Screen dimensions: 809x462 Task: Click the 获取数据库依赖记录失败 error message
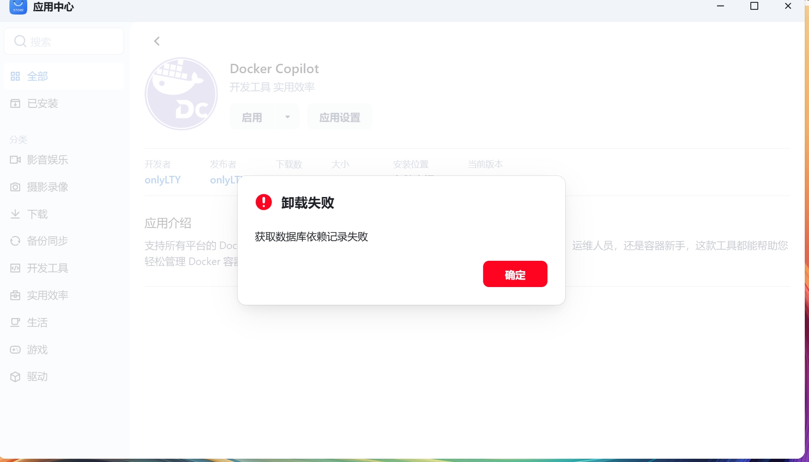[311, 237]
